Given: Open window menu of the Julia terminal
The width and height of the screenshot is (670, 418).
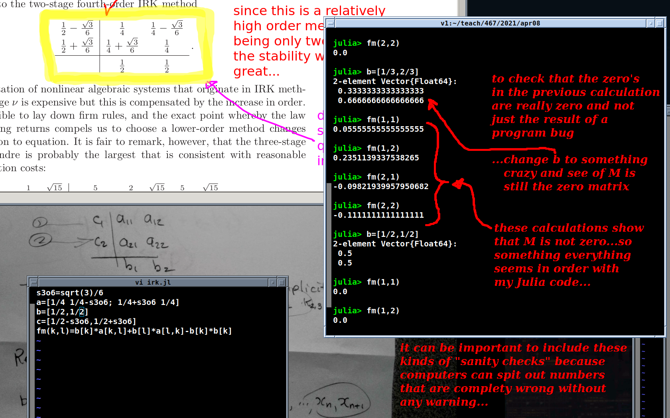Looking at the screenshot, I should click(x=331, y=23).
